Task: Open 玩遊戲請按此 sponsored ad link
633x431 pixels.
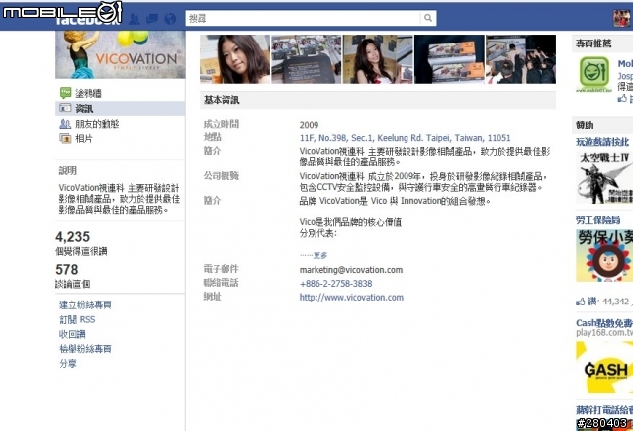Action: click(602, 142)
